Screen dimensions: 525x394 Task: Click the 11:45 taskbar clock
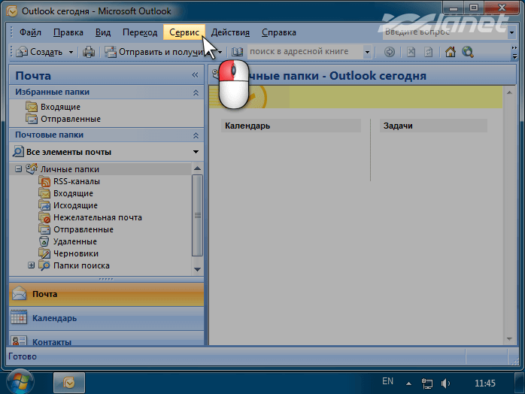(x=485, y=383)
